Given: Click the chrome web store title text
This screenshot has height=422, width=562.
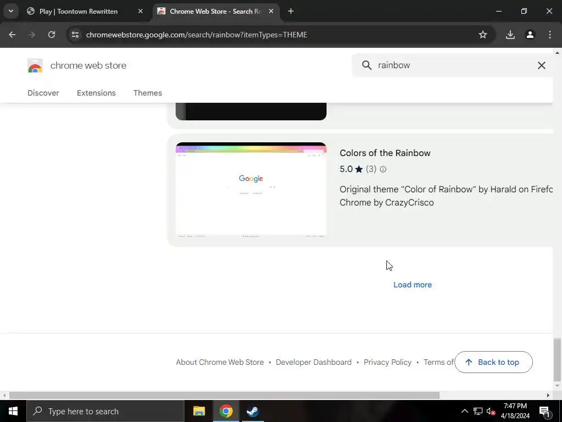Looking at the screenshot, I should pyautogui.click(x=88, y=66).
